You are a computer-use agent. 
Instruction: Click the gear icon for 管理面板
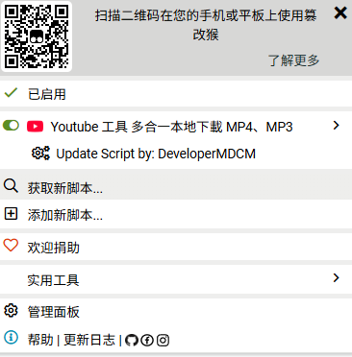pos(11,311)
